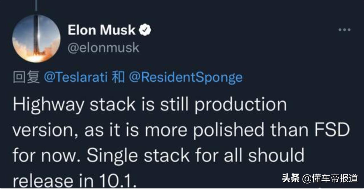Visit the @ResidentSponge mention
This screenshot has width=364, height=189.
pyautogui.click(x=186, y=77)
